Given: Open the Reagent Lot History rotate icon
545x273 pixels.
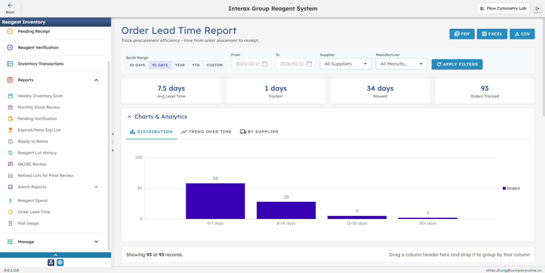Looking at the screenshot, I should pos(11,153).
